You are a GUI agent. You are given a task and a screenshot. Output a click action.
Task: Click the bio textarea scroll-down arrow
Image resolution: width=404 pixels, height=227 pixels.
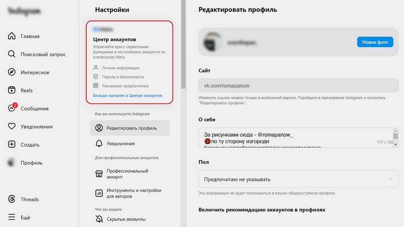[x=396, y=145]
